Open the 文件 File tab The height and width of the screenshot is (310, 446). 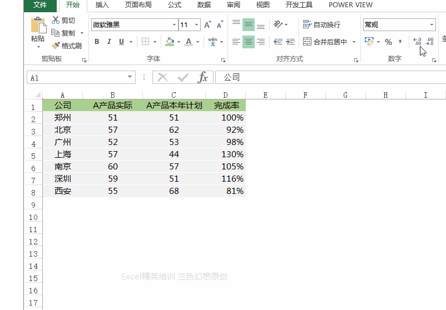(x=40, y=5)
